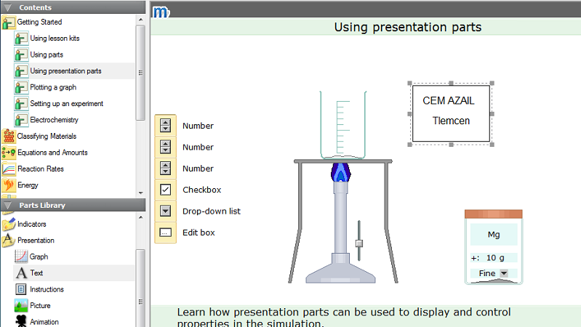The height and width of the screenshot is (327, 581).
Task: Click the Picture part icon
Action: point(21,305)
